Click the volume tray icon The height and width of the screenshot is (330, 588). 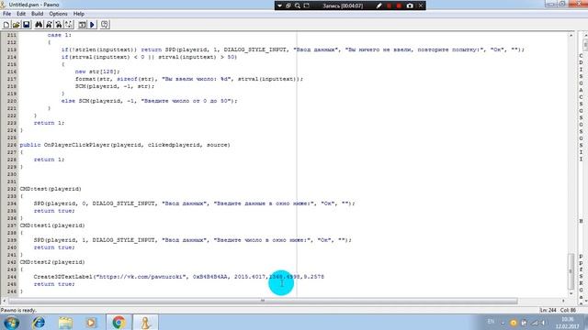[x=544, y=323]
